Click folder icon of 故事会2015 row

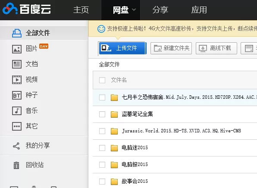tap(114, 182)
